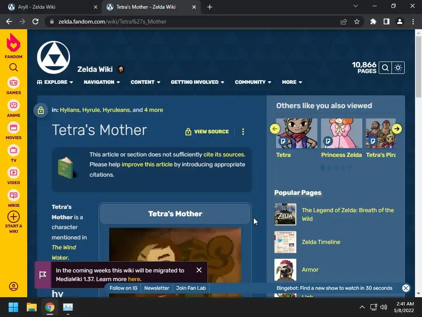Open the Princess Zelda recommended article thumbnail
This screenshot has width=422, height=317.
coord(342,133)
